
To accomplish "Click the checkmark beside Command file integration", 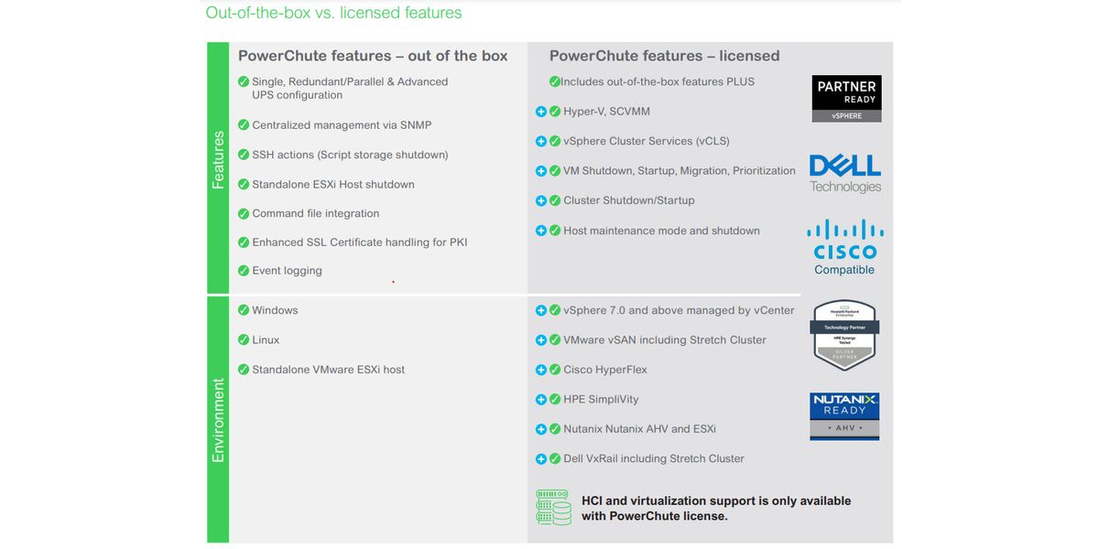I will pyautogui.click(x=244, y=213).
